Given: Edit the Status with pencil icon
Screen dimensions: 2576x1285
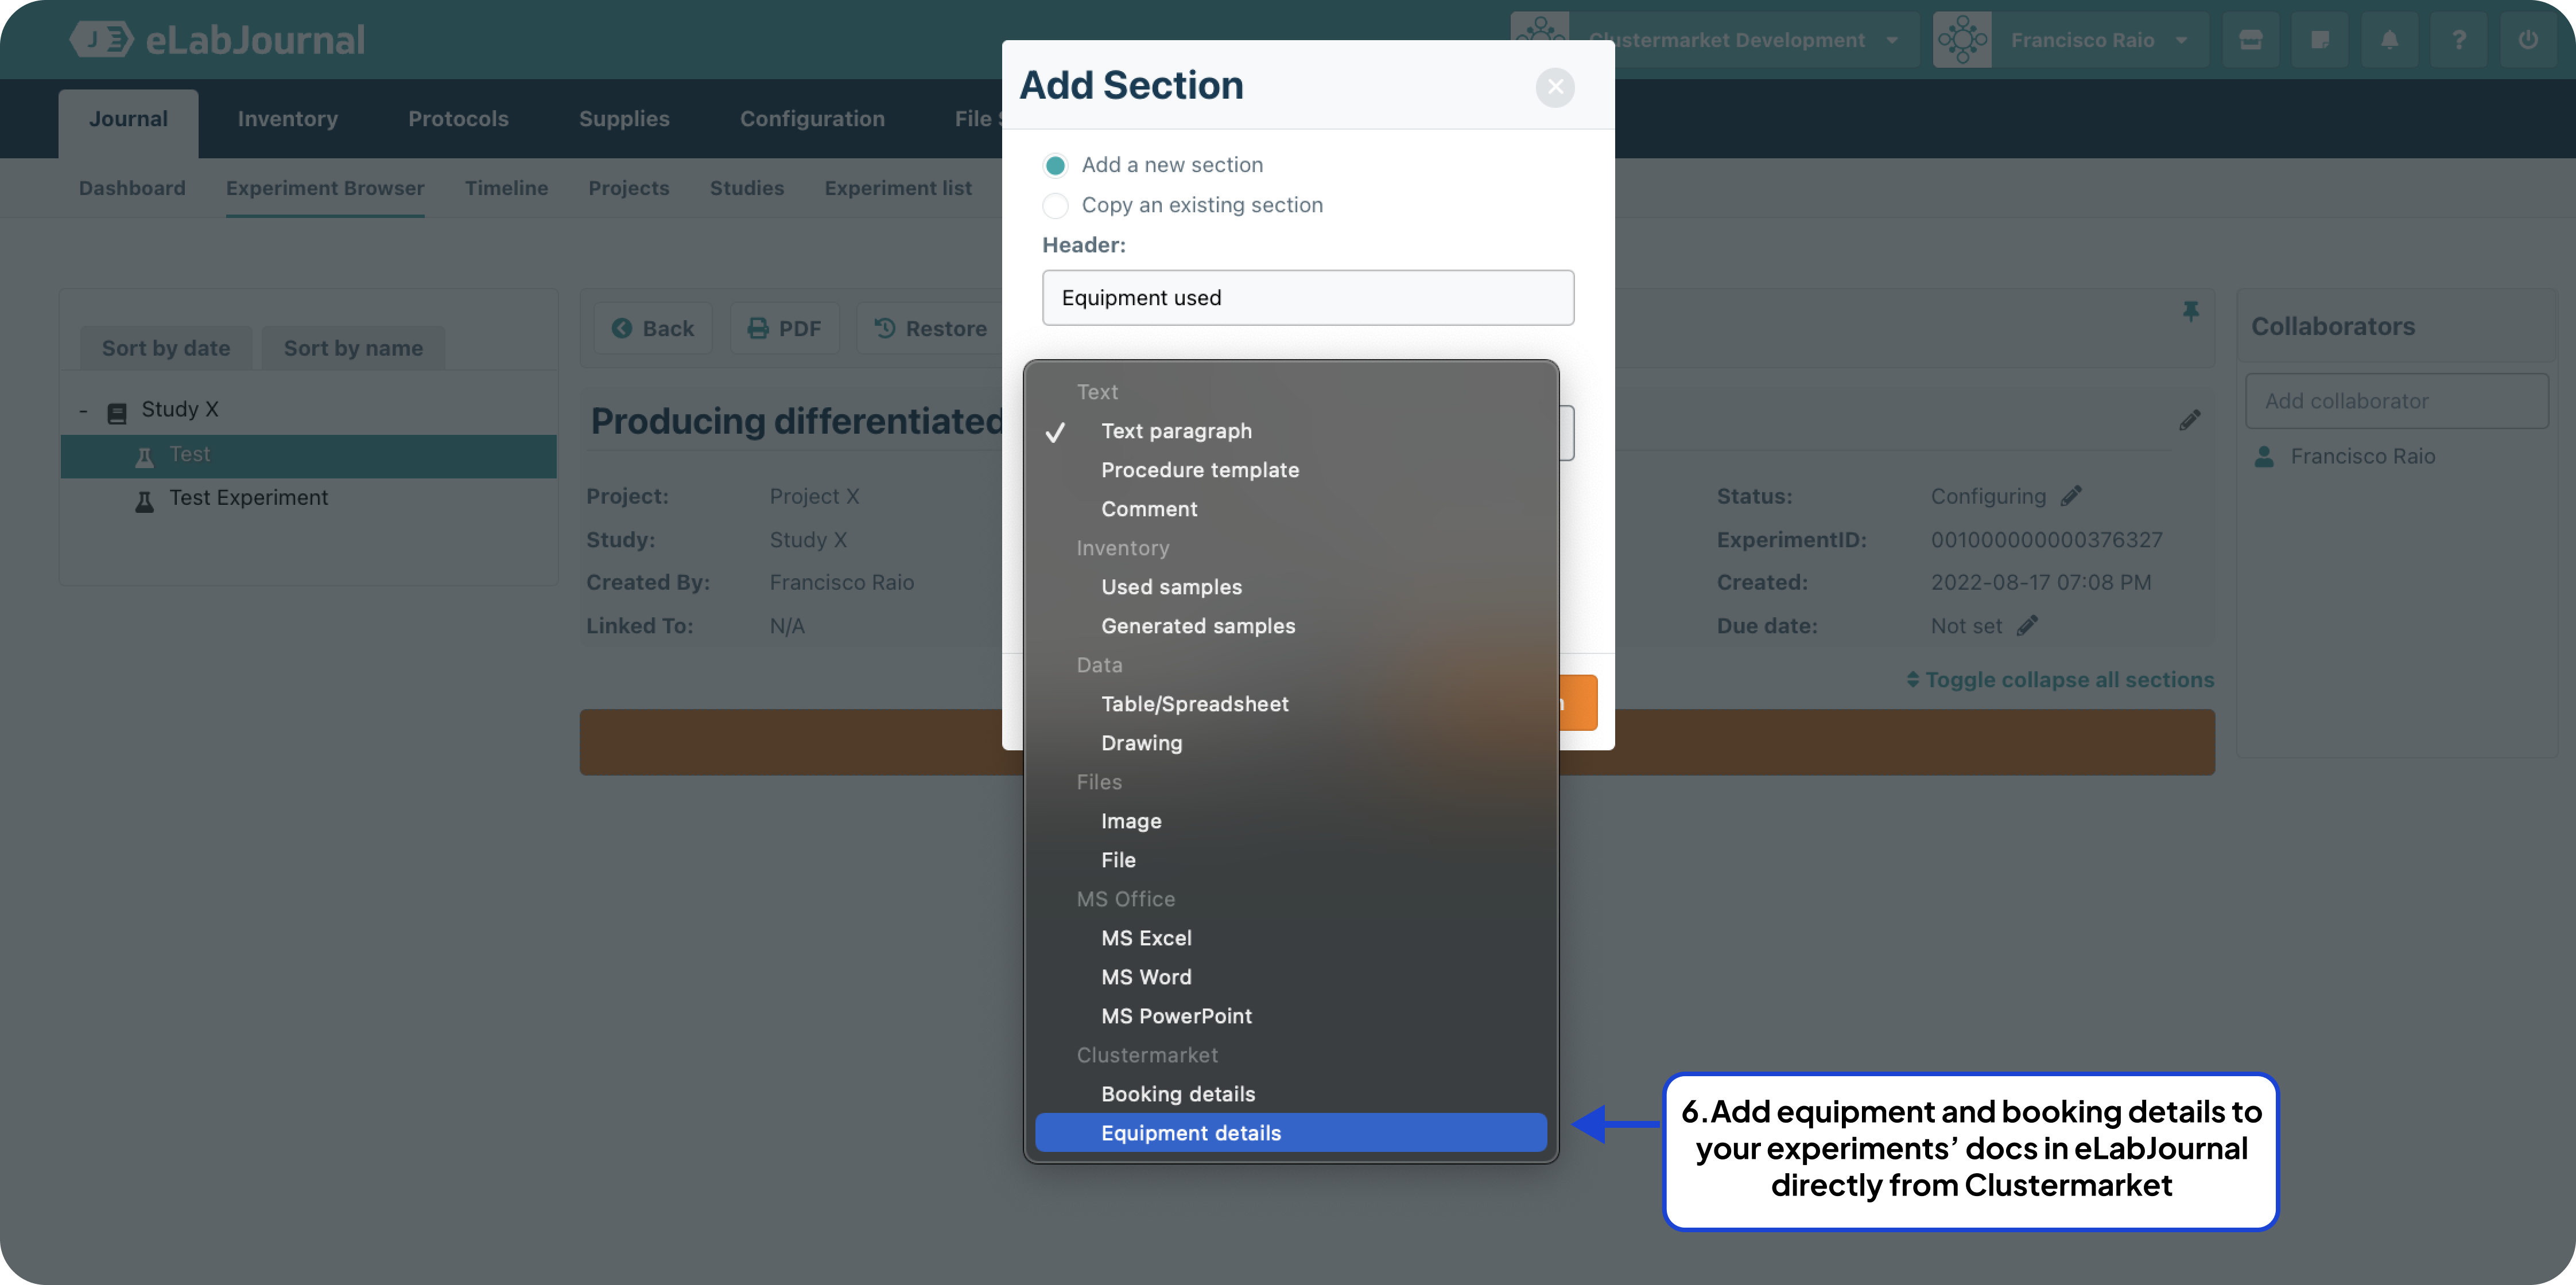Looking at the screenshot, I should point(2072,496).
